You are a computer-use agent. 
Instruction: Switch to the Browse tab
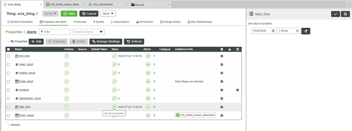pyautogui.click(x=150, y=5)
